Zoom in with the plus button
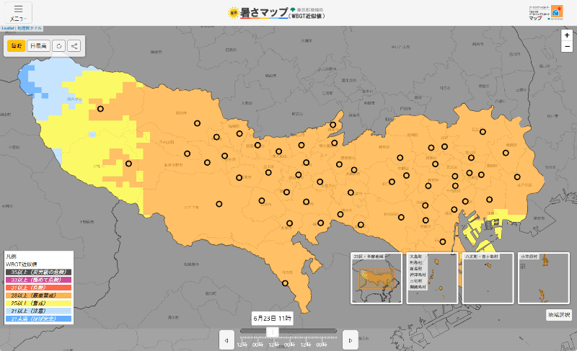 pos(567,35)
